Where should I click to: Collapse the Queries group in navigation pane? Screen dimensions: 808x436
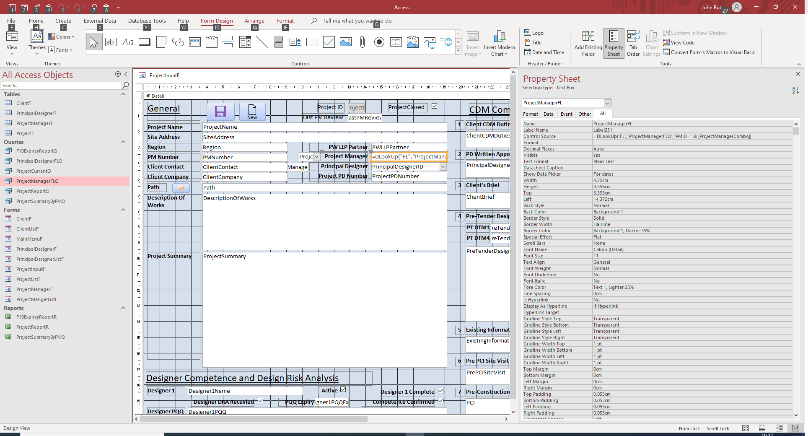coord(123,142)
